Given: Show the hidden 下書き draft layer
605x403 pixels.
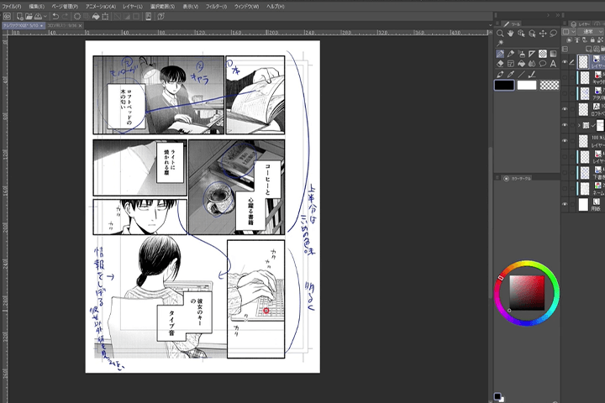Looking at the screenshot, I should 565,173.
